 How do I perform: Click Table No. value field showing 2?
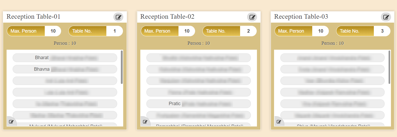point(248,31)
